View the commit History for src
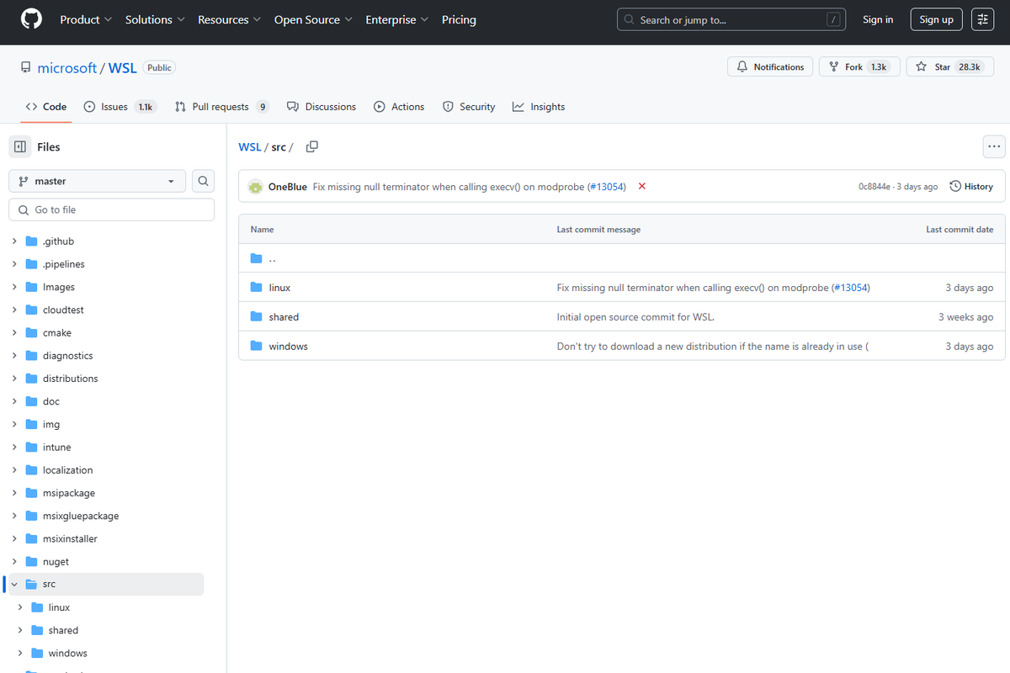Screen dimensions: 1010x673 click(x=971, y=186)
